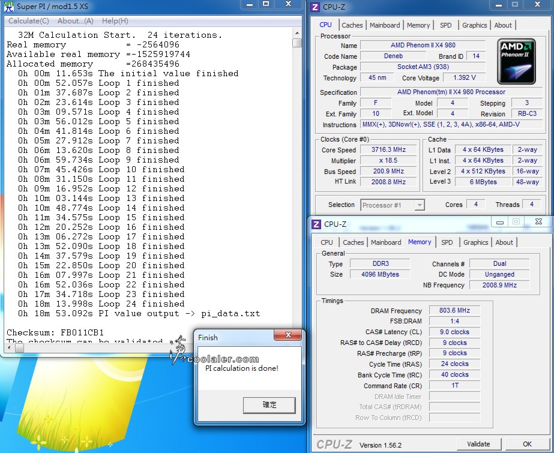Click the Command Rate value 1T
Image resolution: width=554 pixels, height=453 pixels.
454,385
